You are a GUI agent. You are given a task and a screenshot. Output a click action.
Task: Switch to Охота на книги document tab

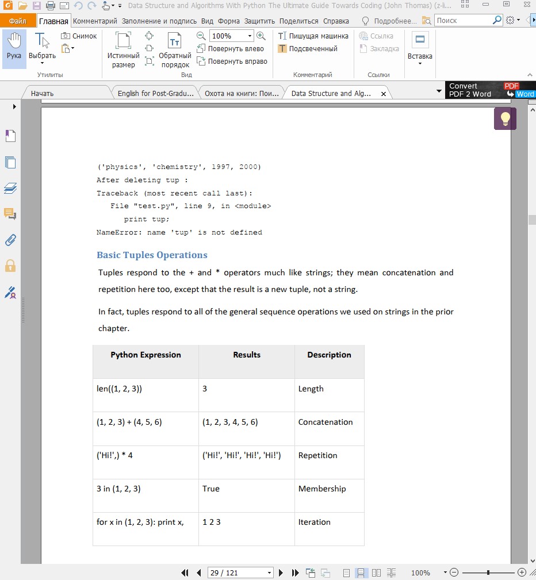(242, 94)
